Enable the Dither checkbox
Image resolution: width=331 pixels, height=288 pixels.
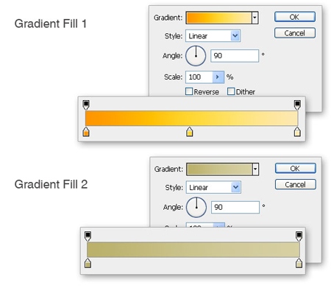(231, 91)
